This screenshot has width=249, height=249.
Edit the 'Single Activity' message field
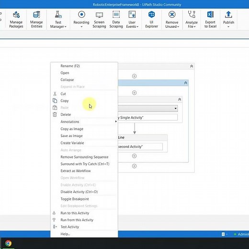tap(147, 117)
